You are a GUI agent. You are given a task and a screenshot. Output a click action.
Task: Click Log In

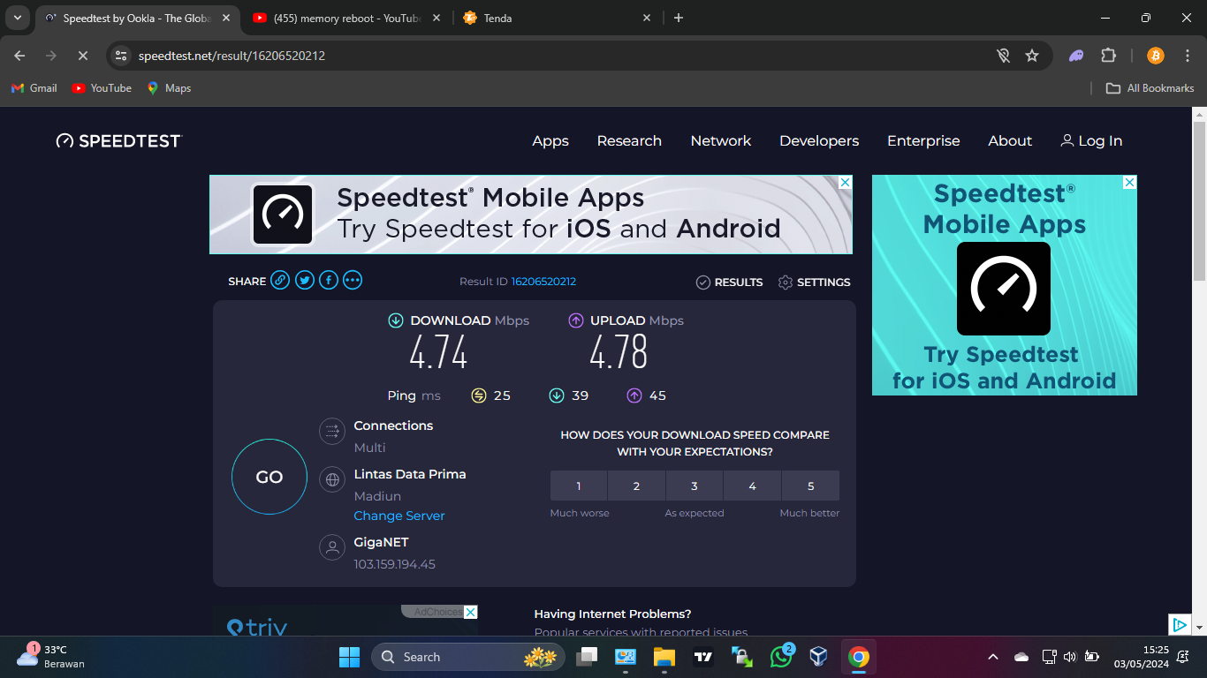point(1091,141)
